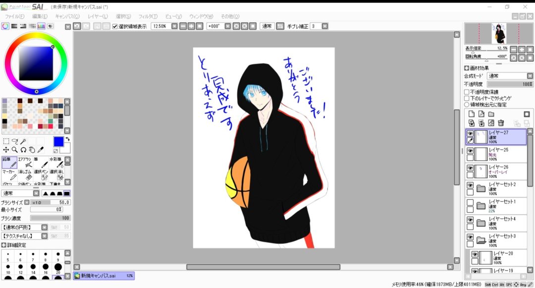Screen dimensions: 535x288
Task: Enable 下のレイヤーでクリッピング checkbox
Action: (467, 98)
